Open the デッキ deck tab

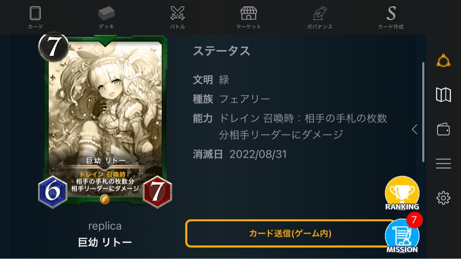click(106, 17)
